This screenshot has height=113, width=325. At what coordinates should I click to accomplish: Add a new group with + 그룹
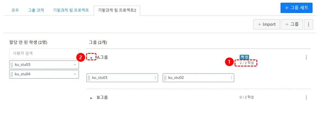291,24
